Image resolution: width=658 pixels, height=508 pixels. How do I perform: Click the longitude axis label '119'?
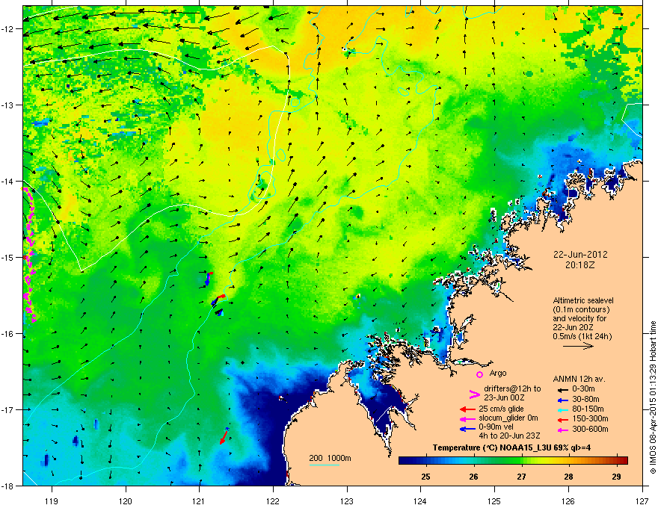(52, 501)
